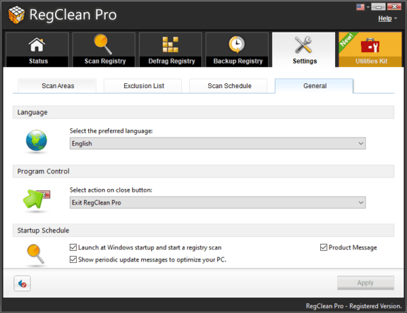This screenshot has width=407, height=313.
Task: Uncheck the Product Message checkbox
Action: point(324,247)
